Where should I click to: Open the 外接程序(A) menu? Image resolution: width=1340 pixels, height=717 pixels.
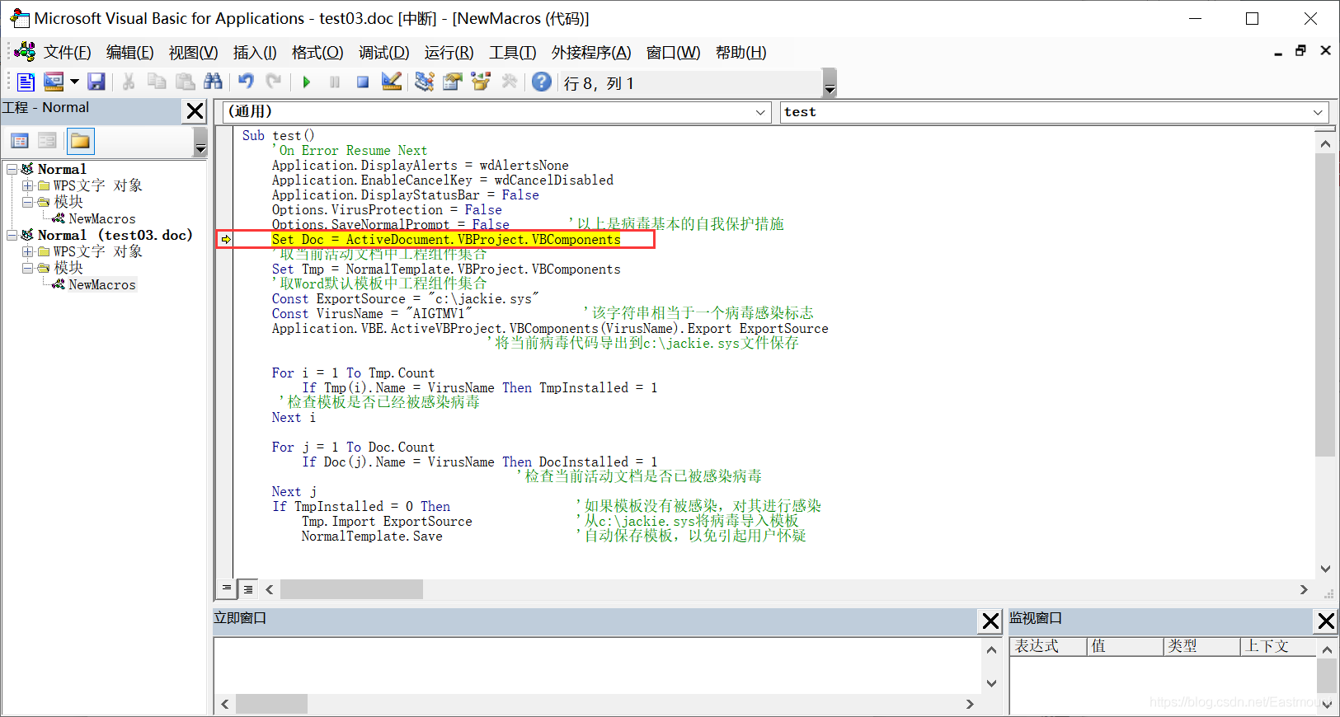tap(591, 53)
